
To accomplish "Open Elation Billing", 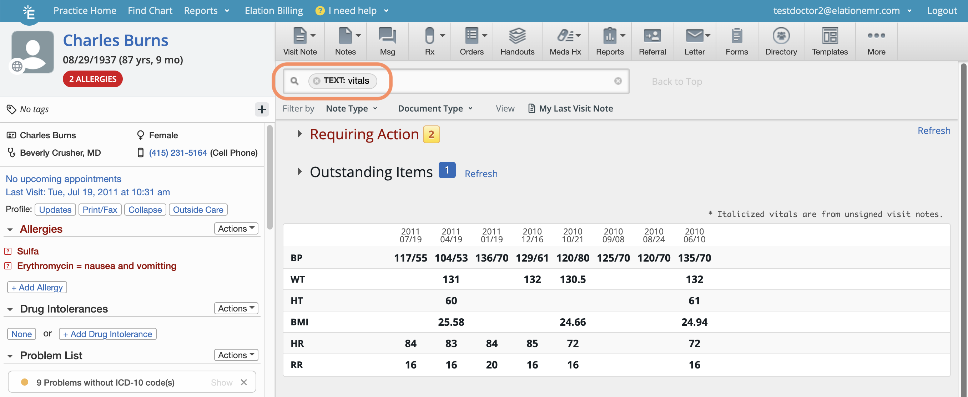I will (273, 10).
